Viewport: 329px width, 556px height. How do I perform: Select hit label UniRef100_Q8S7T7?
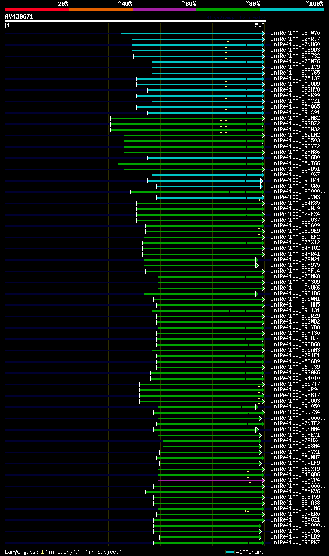click(295, 384)
